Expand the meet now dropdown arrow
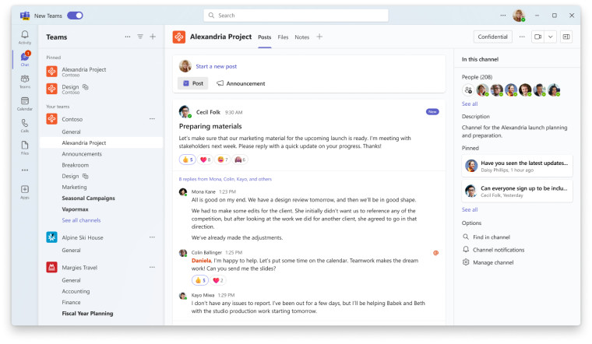 [x=551, y=37]
